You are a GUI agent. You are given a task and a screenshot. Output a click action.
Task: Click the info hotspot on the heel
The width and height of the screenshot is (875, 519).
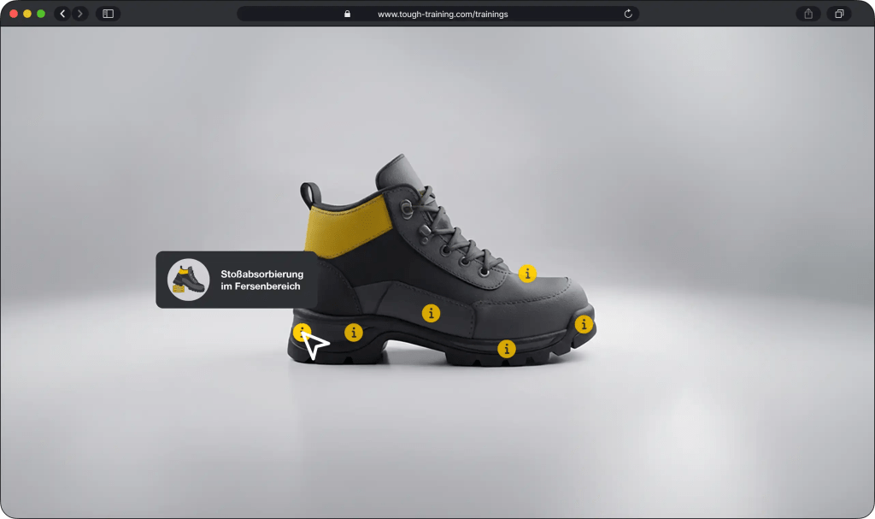tap(302, 333)
